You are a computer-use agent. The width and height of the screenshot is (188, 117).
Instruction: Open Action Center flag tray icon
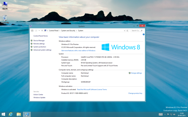coord(168,114)
